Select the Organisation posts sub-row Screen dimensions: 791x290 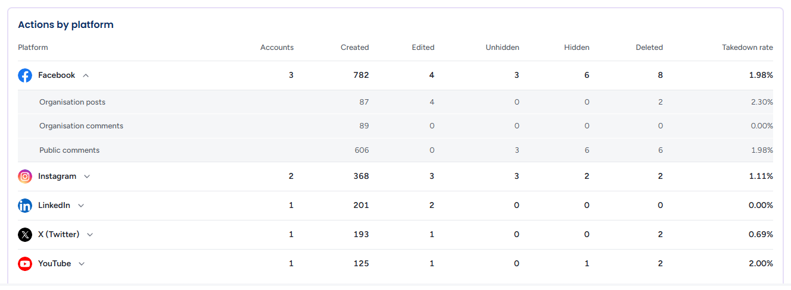[395, 102]
